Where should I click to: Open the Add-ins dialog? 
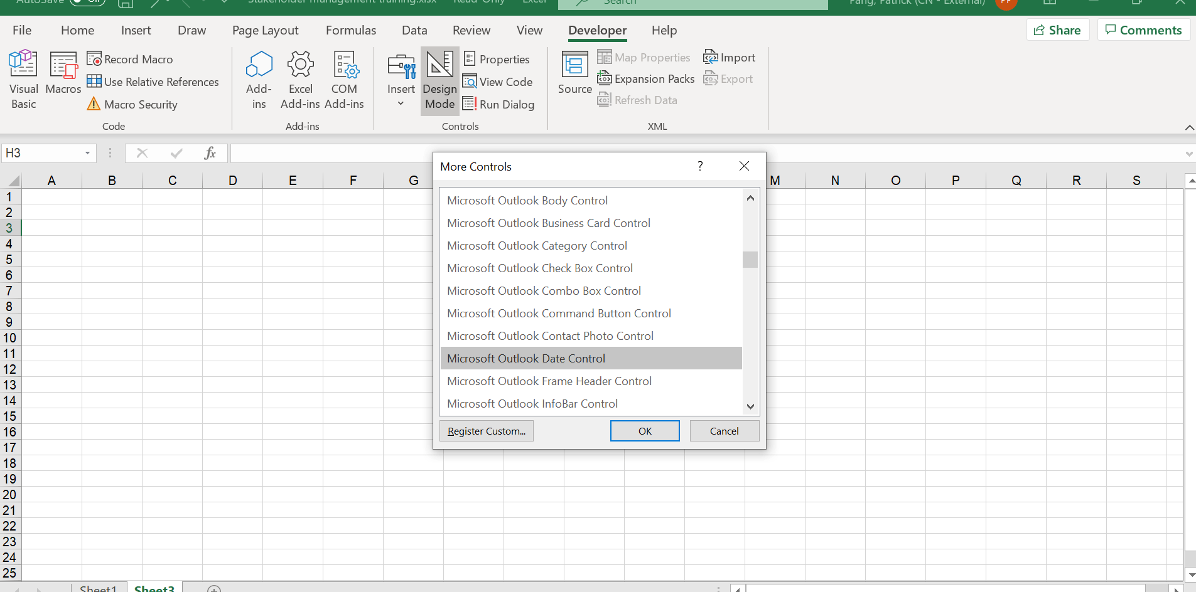pos(259,80)
